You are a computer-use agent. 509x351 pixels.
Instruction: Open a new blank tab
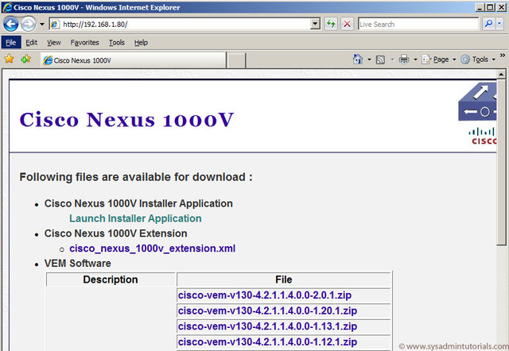pyautogui.click(x=236, y=60)
